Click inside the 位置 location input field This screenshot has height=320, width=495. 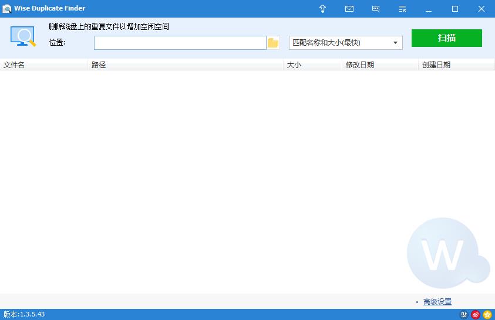click(x=180, y=43)
